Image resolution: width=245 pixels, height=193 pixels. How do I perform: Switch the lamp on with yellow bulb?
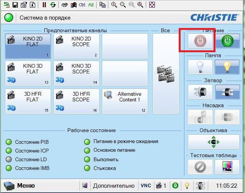pos(227,67)
